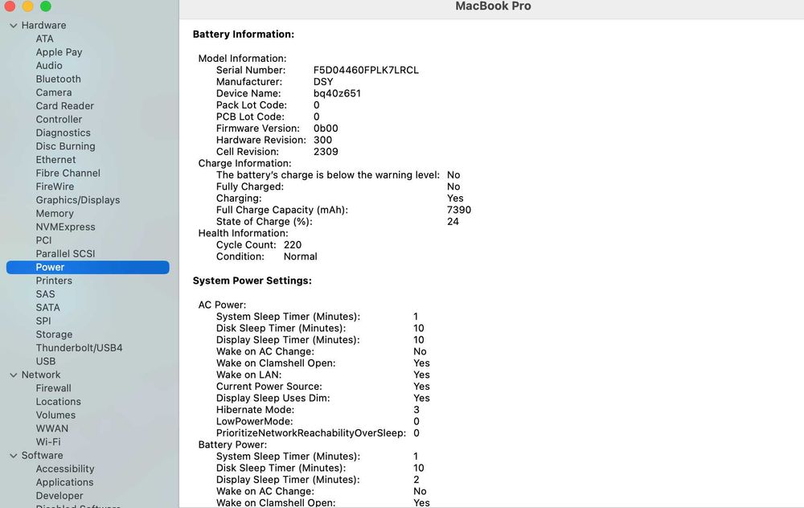
Task: Select SAS in the sidebar
Action: pos(45,293)
